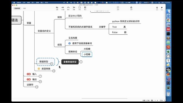Click the red markers beside 输入
Viewport: 183px width, 103px height.
[29, 74]
